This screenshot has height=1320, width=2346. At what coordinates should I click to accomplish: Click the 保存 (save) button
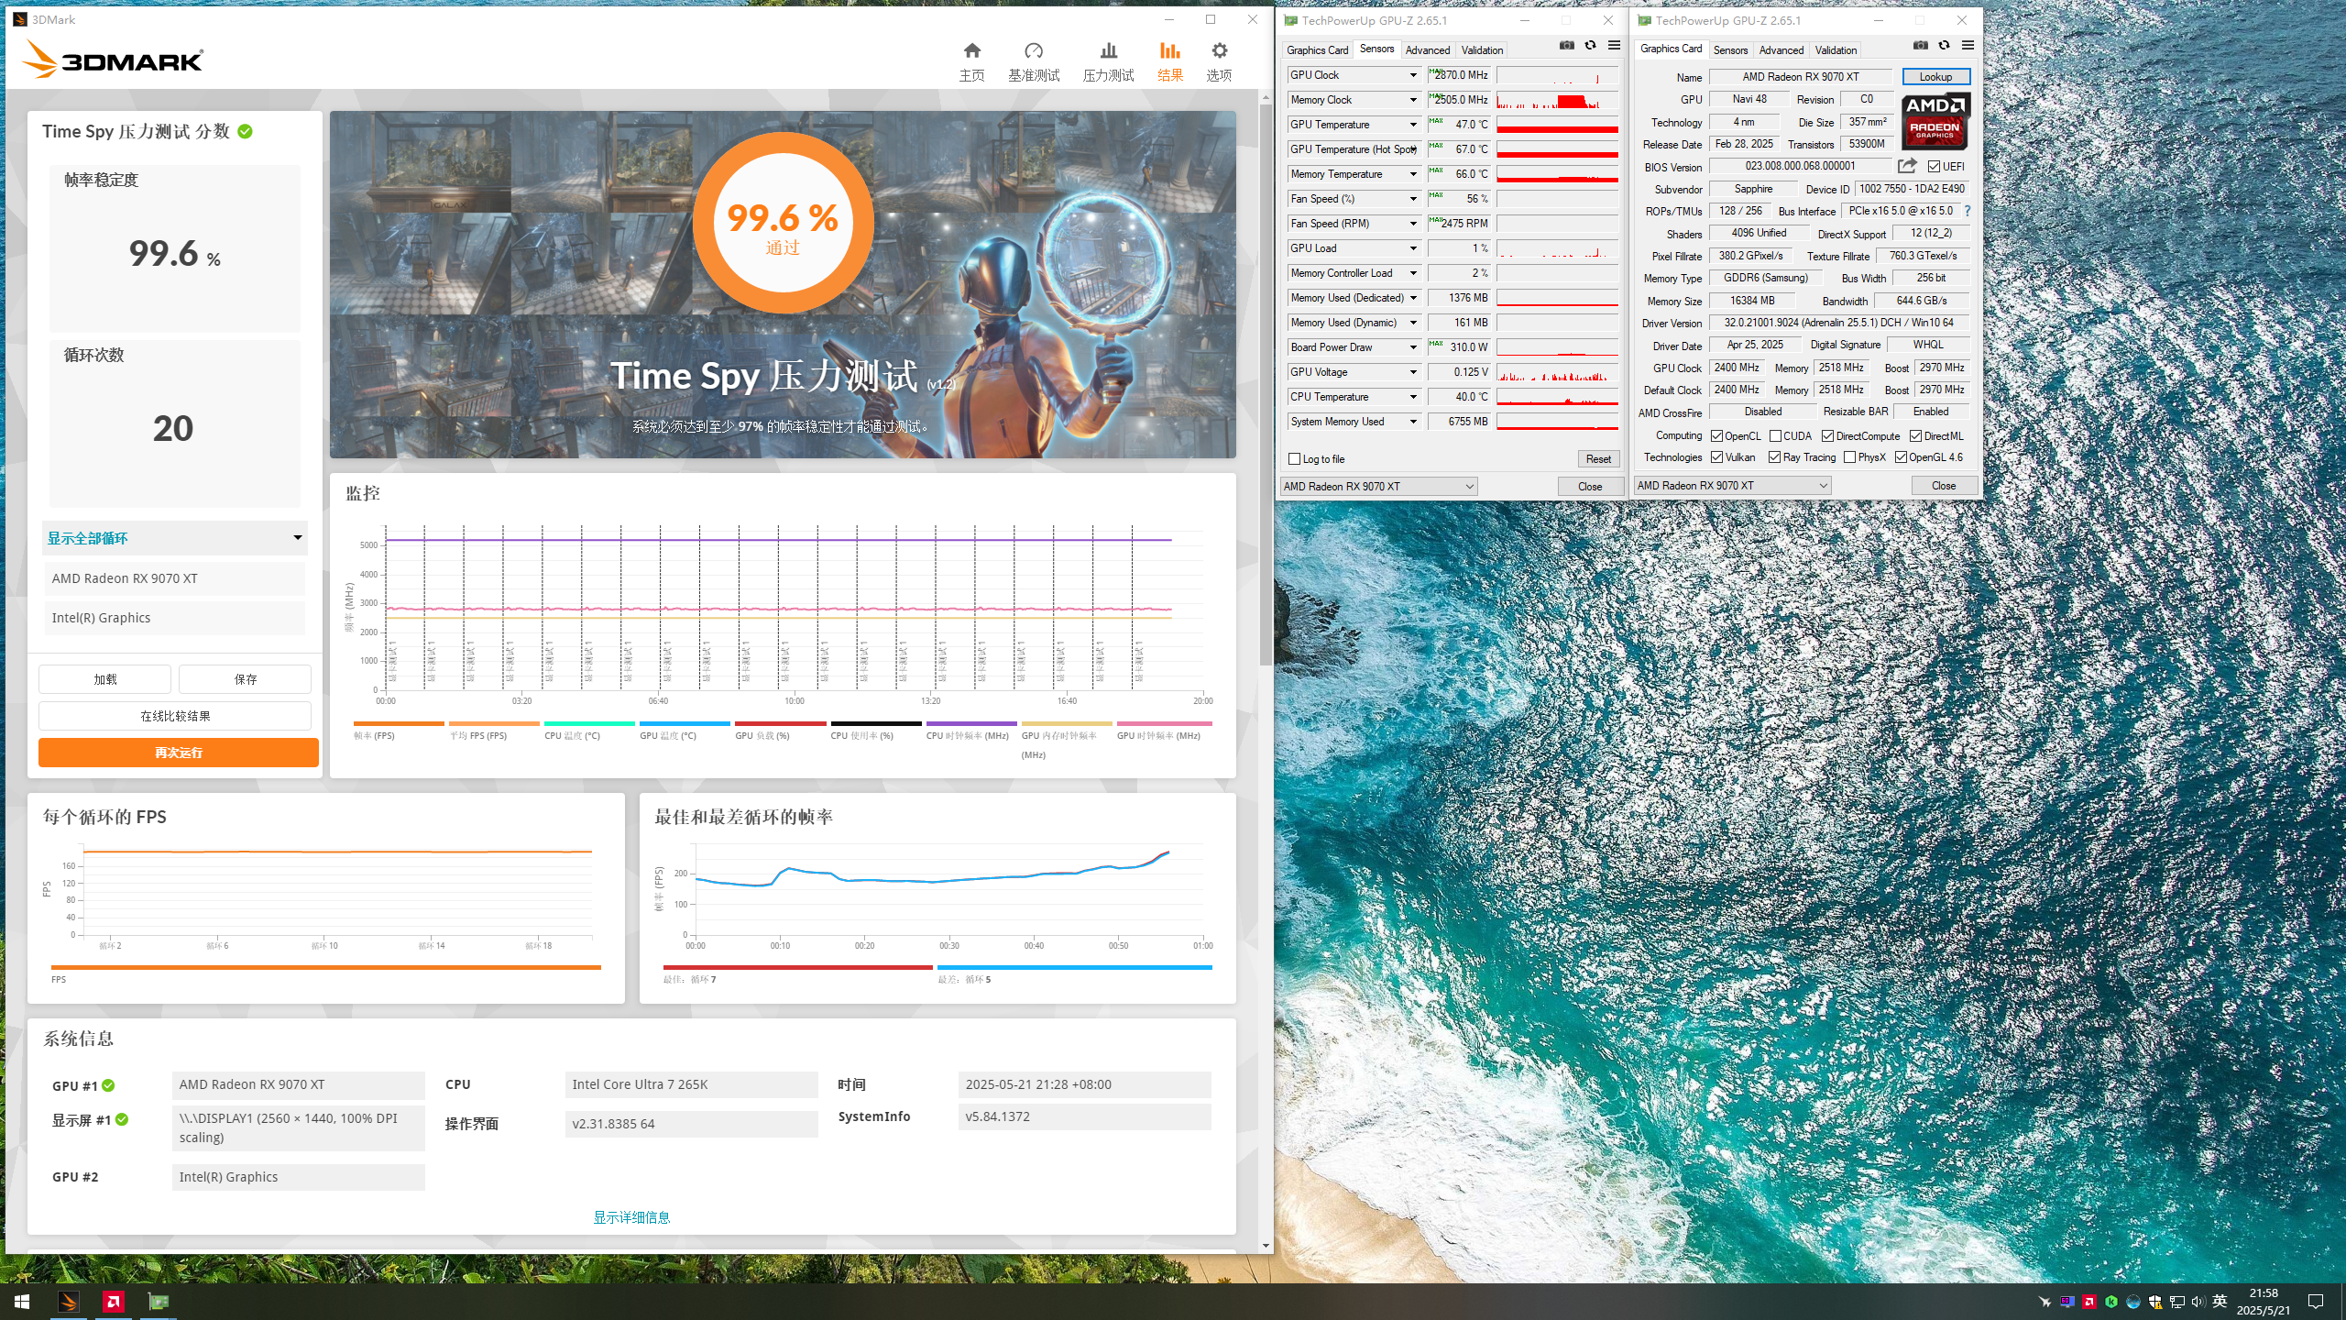(245, 679)
